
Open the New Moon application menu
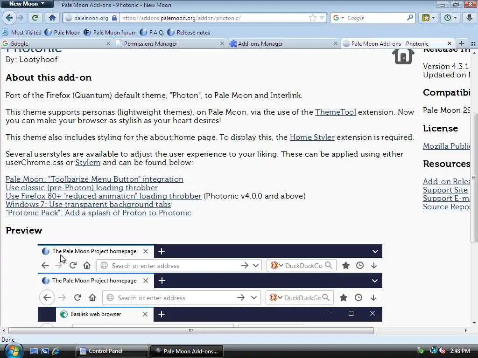pyautogui.click(x=27, y=4)
